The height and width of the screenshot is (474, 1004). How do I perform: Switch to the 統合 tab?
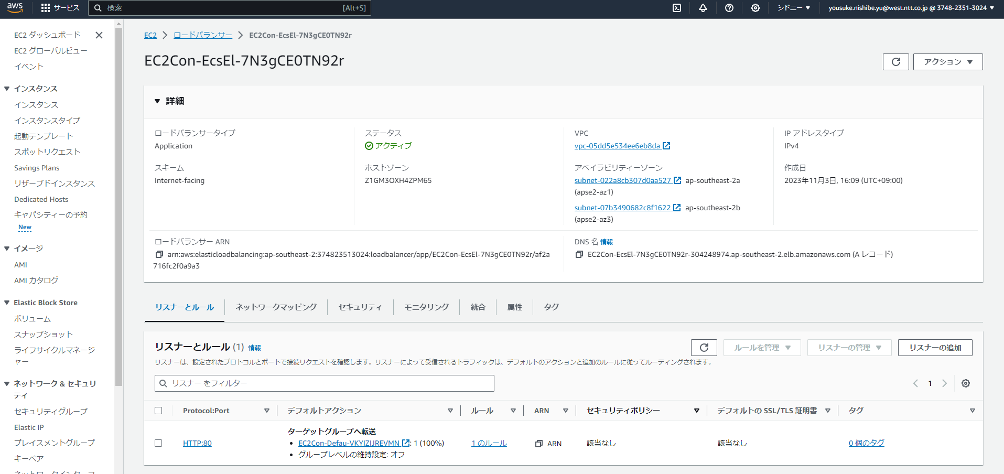pyautogui.click(x=478, y=307)
